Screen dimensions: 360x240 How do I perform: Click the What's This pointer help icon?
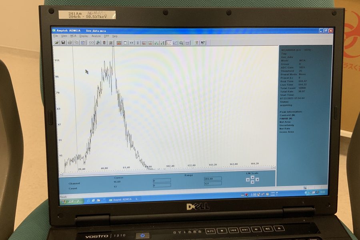point(203,43)
